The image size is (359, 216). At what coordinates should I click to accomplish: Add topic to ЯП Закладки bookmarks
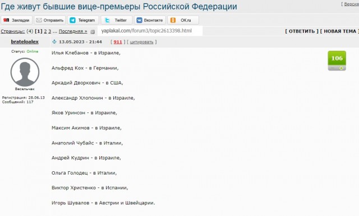16,20
